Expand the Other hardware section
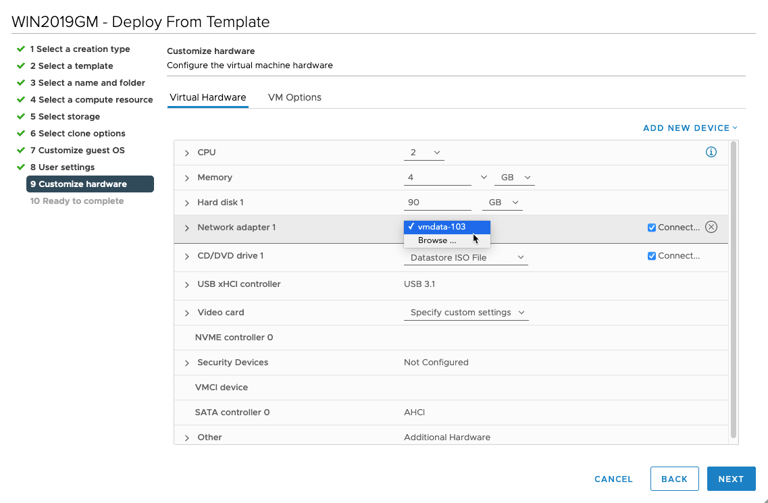The height and width of the screenshot is (503, 768). pyautogui.click(x=186, y=437)
